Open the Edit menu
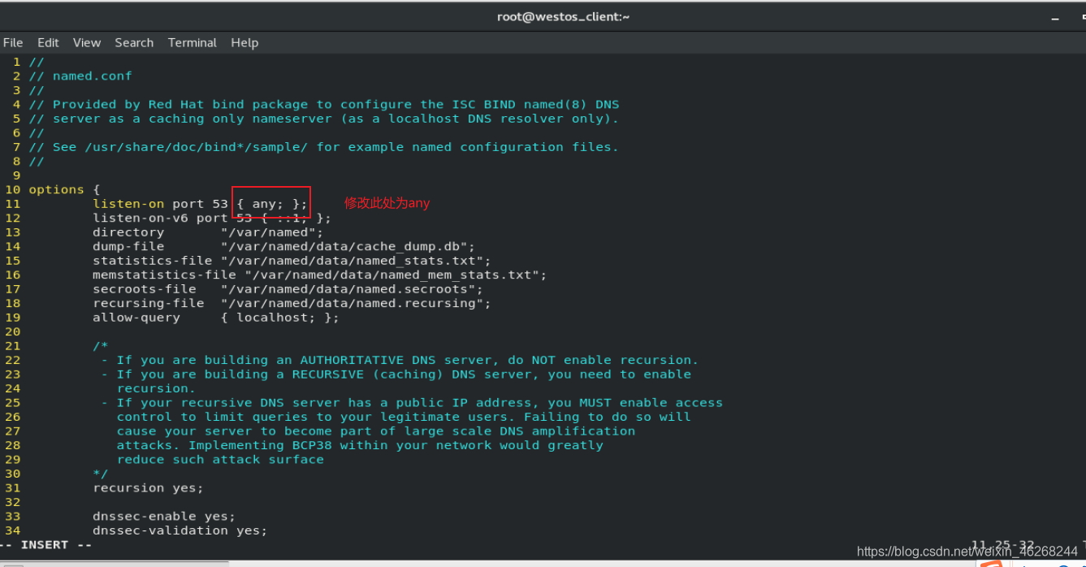 (x=48, y=42)
